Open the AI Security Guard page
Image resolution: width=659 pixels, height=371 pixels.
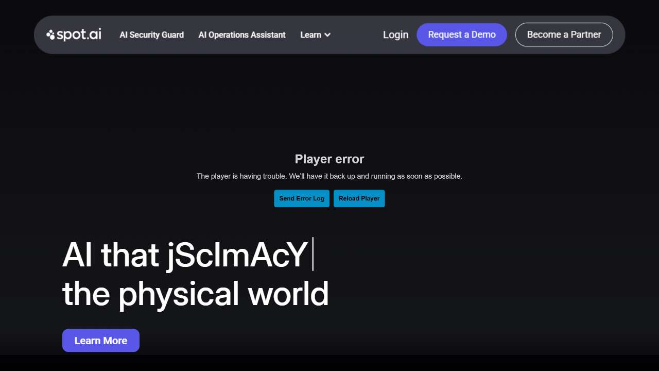click(151, 35)
